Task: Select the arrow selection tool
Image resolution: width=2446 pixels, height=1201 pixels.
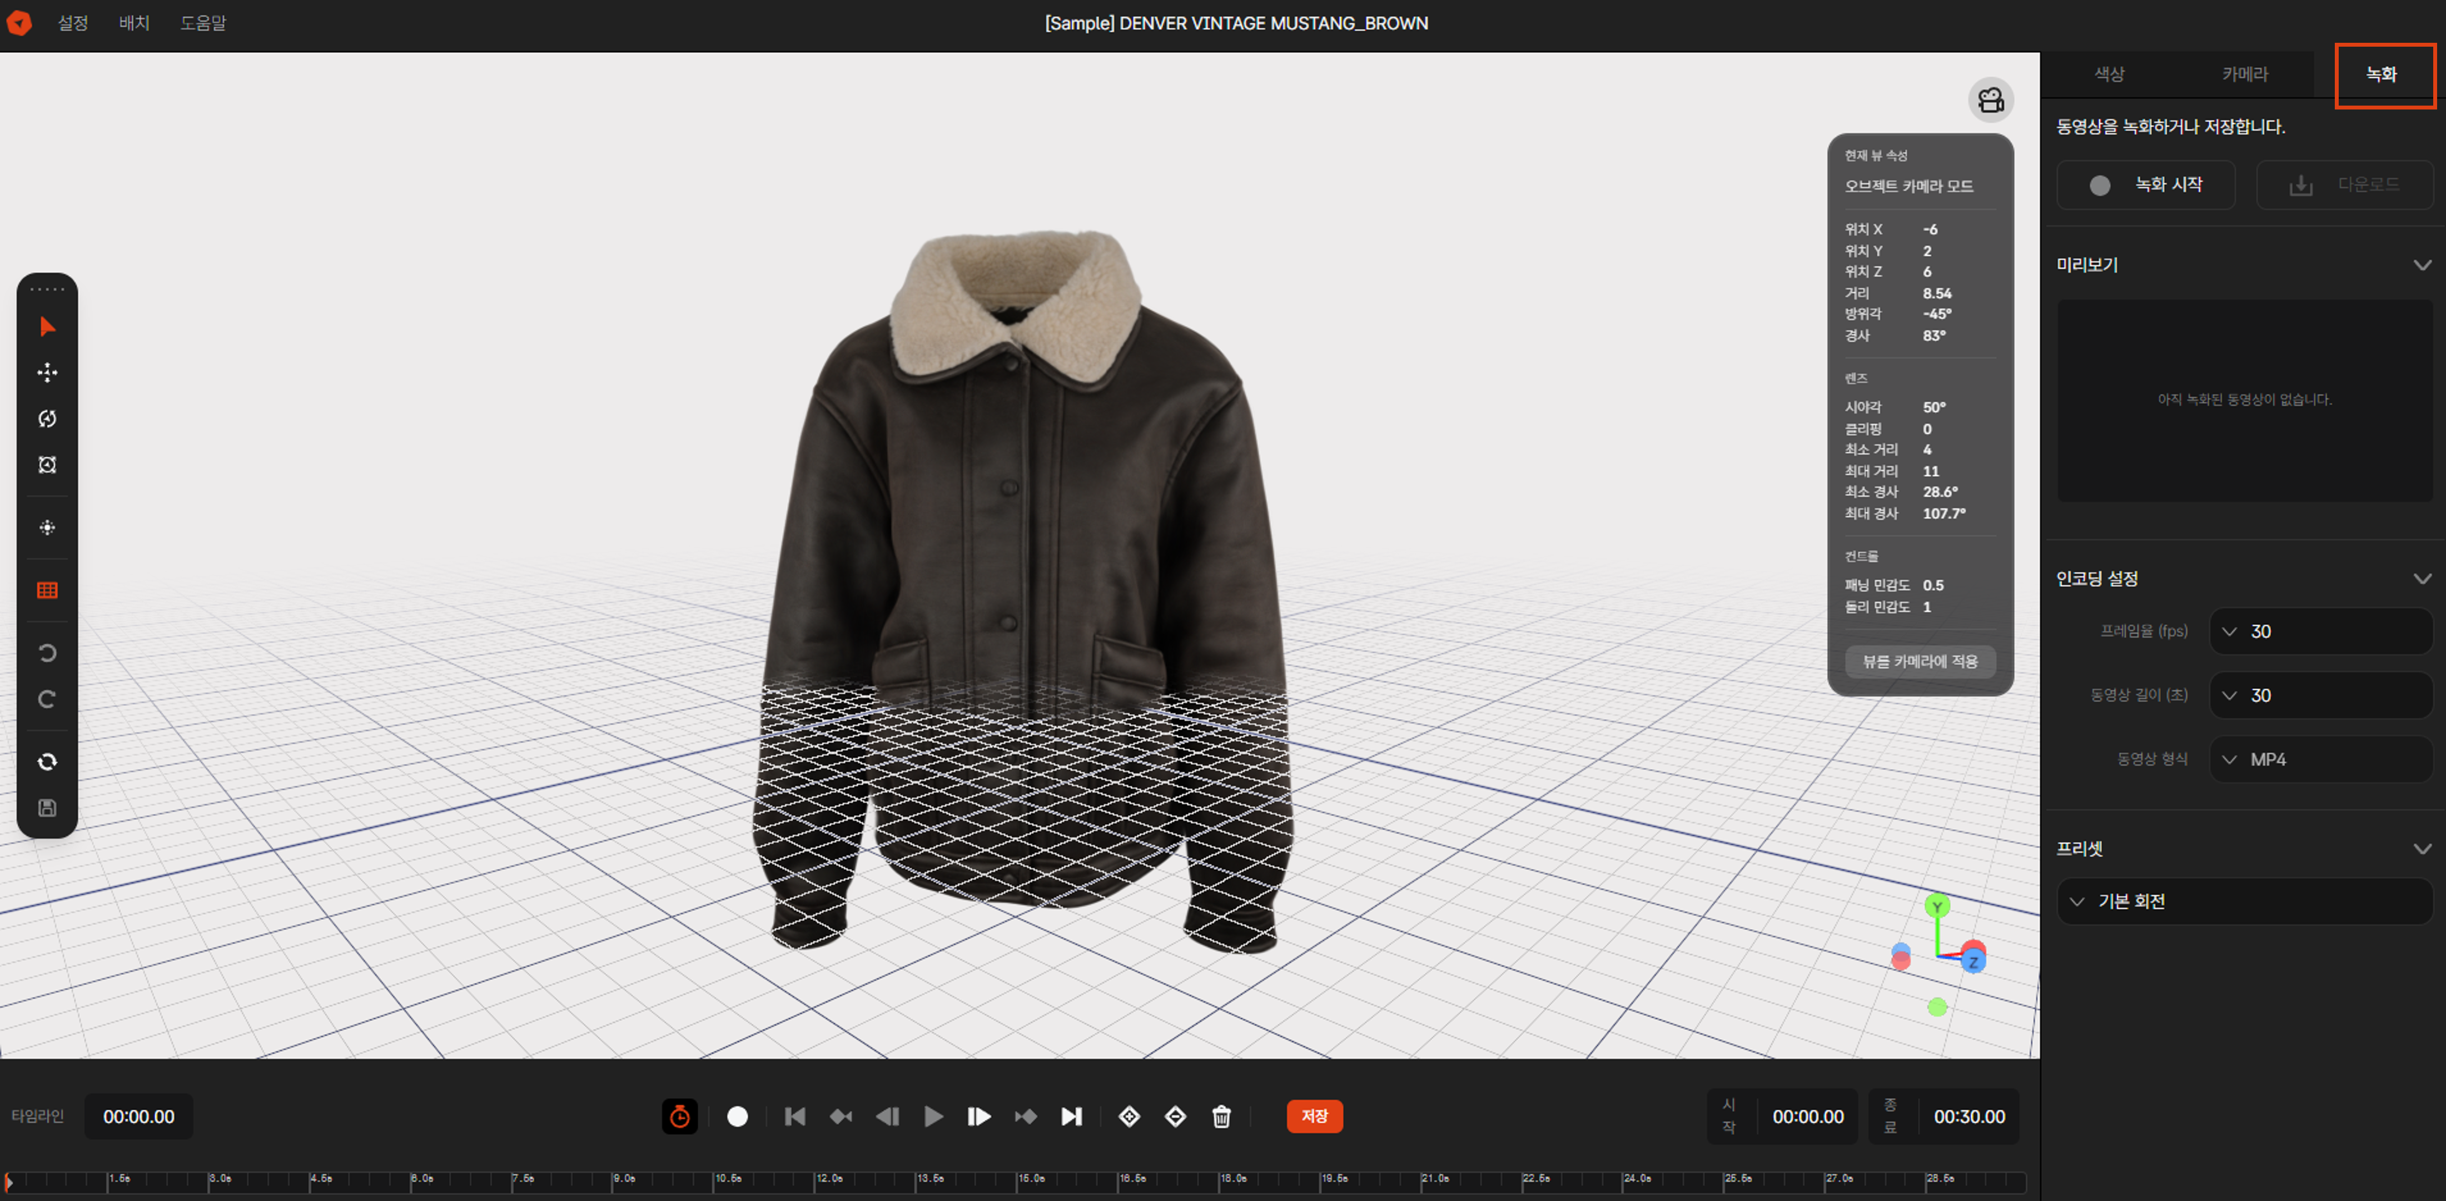Action: [47, 327]
